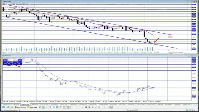Zoom in with the magnifier plus icon
This screenshot has width=199, height=112.
point(50,107)
